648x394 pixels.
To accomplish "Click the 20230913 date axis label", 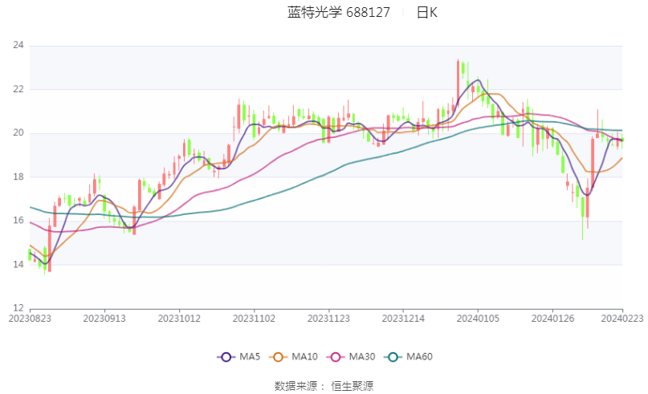I will point(104,319).
